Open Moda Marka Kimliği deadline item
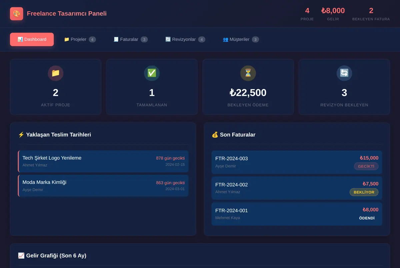Viewport: 400px width, 268px height. click(x=103, y=186)
